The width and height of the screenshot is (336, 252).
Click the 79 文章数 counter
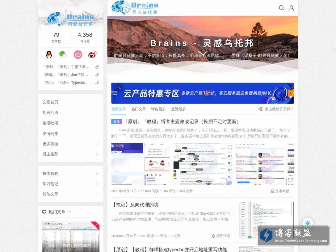point(56,38)
